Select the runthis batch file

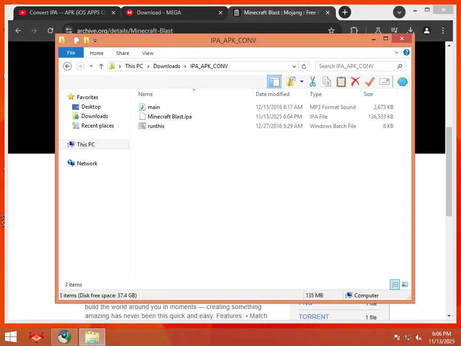tap(156, 126)
